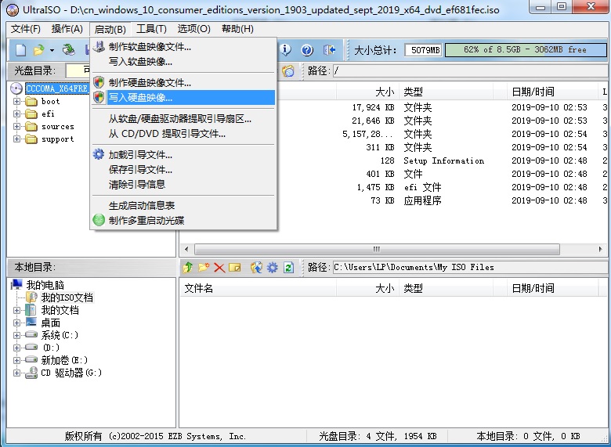Image resolution: width=611 pixels, height=447 pixels.
Task: Click the scrollbar left arrow in upper list
Action: pyautogui.click(x=186, y=249)
